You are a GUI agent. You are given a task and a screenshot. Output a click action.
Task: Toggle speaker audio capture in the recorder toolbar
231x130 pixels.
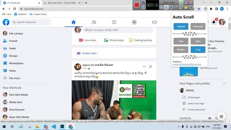tap(162, 7)
